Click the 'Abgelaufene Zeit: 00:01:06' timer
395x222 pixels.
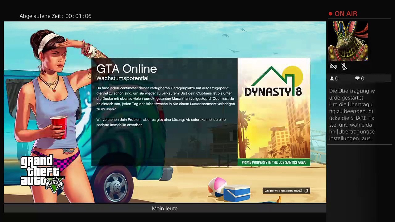[56, 16]
